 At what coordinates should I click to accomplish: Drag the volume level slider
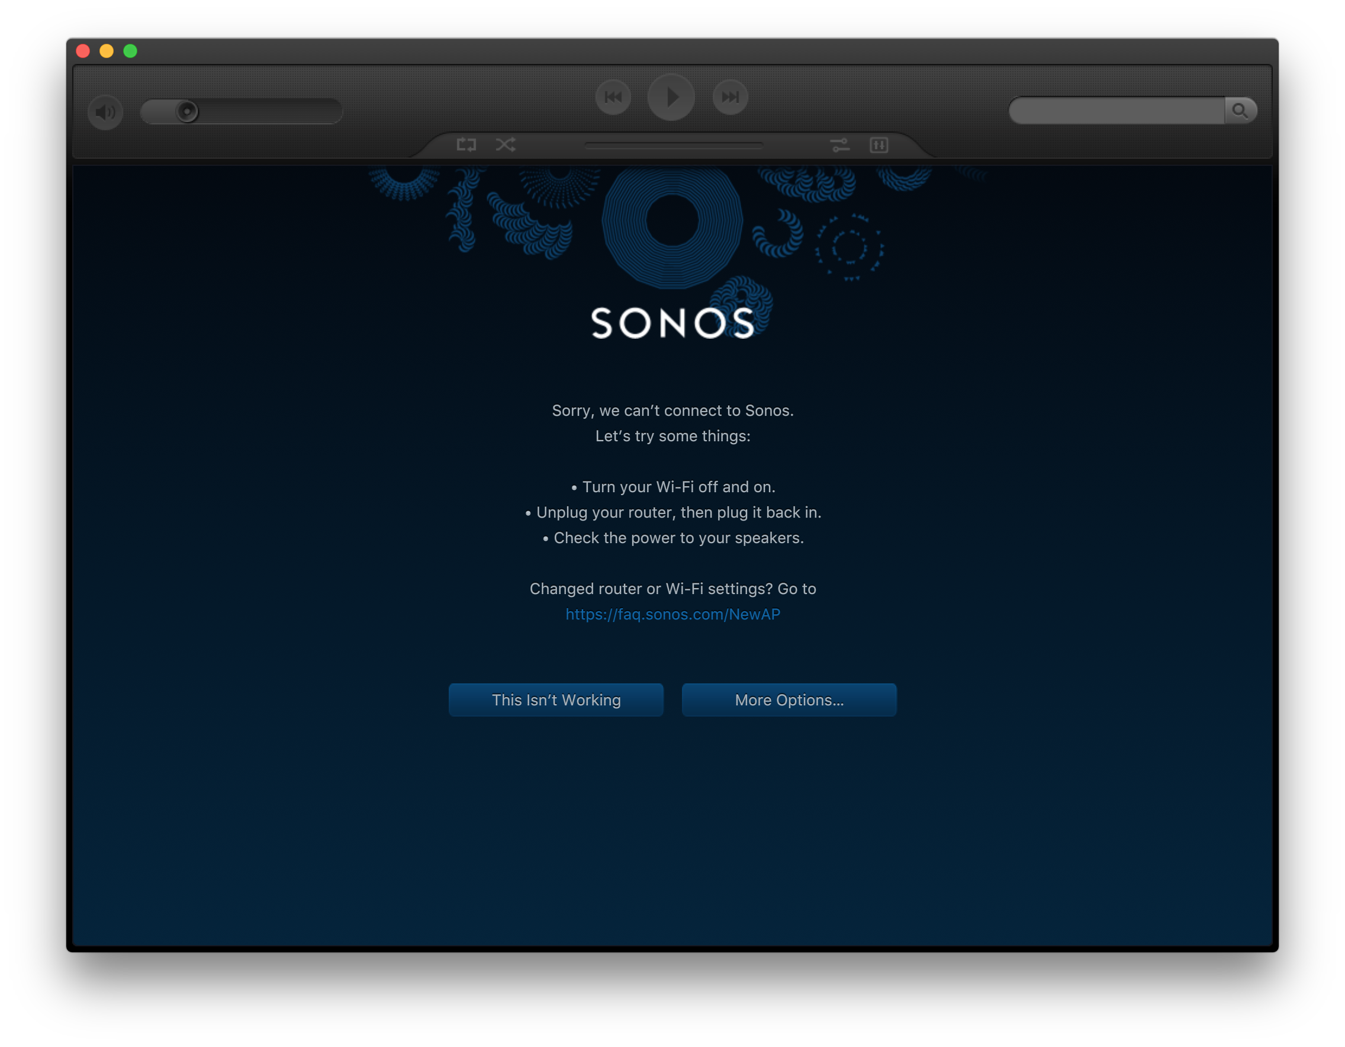pos(188,109)
